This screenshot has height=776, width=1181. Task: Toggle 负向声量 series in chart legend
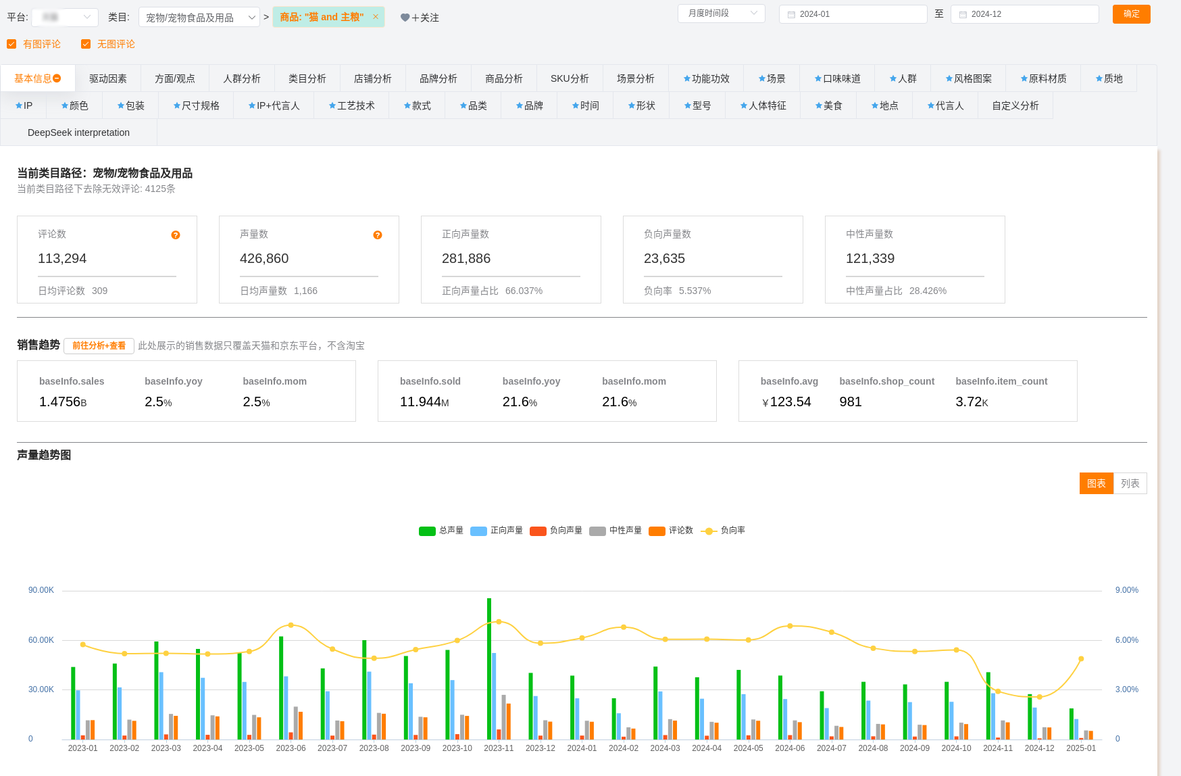point(556,531)
